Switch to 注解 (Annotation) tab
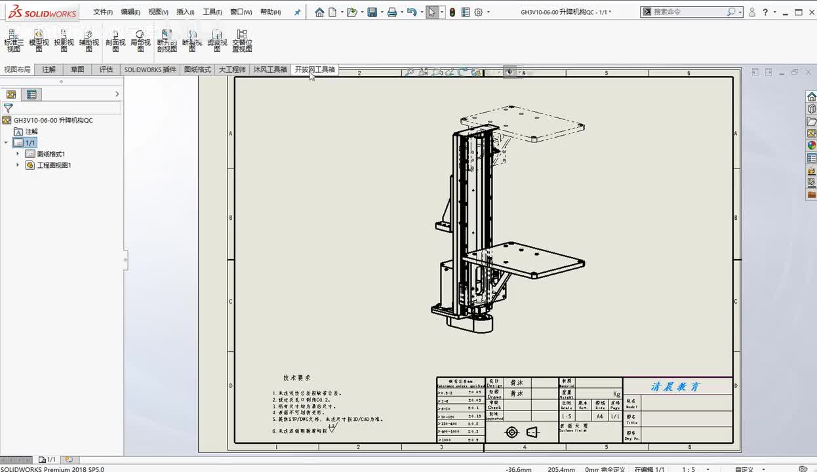The width and height of the screenshot is (817, 472). point(49,69)
